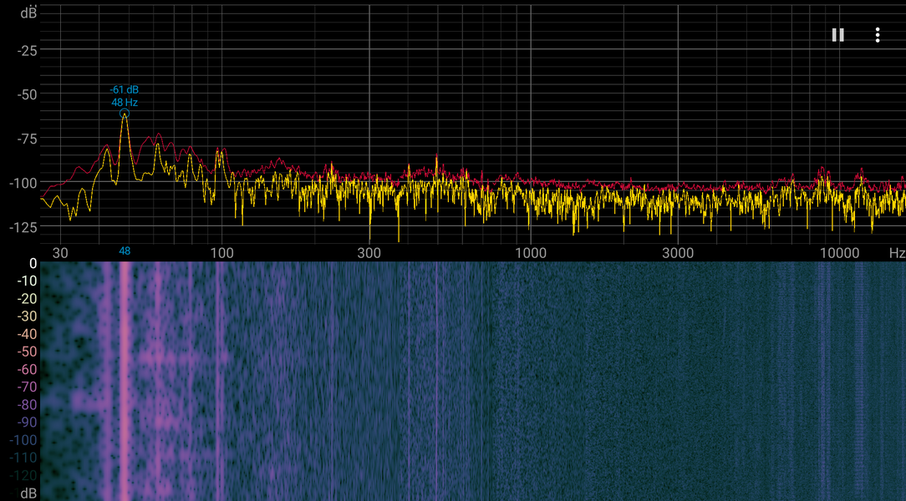
Task: Click the peak marker circle at 48 Hz
Action: [x=125, y=114]
